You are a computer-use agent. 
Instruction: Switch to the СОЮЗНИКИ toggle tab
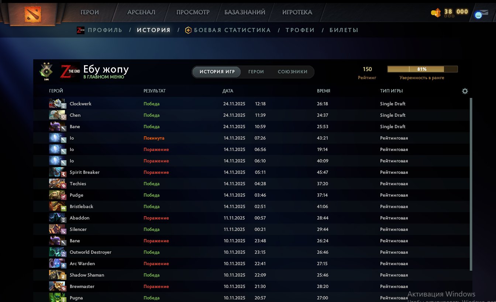coord(292,72)
